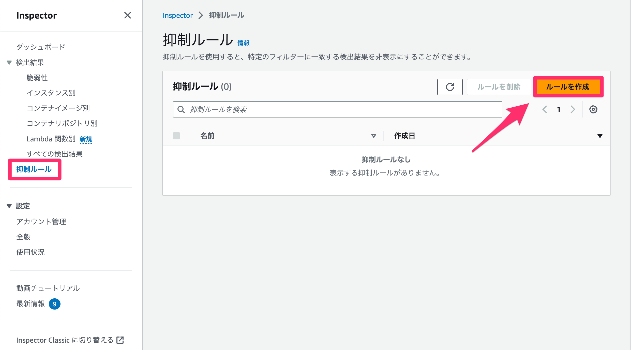Click the refresh suppression rules icon button

click(450, 87)
